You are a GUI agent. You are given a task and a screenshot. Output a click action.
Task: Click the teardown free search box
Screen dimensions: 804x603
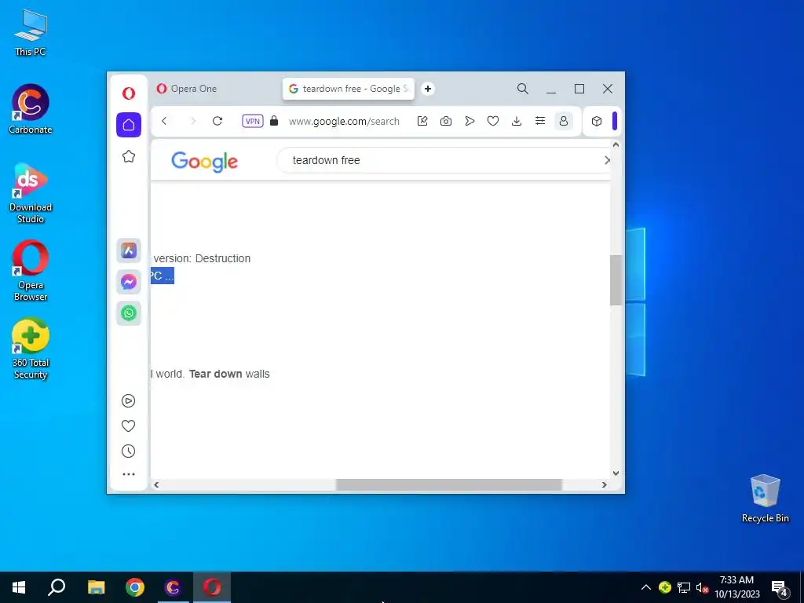(444, 160)
